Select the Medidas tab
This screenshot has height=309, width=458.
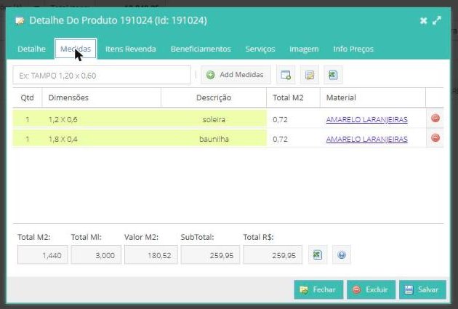click(x=76, y=49)
